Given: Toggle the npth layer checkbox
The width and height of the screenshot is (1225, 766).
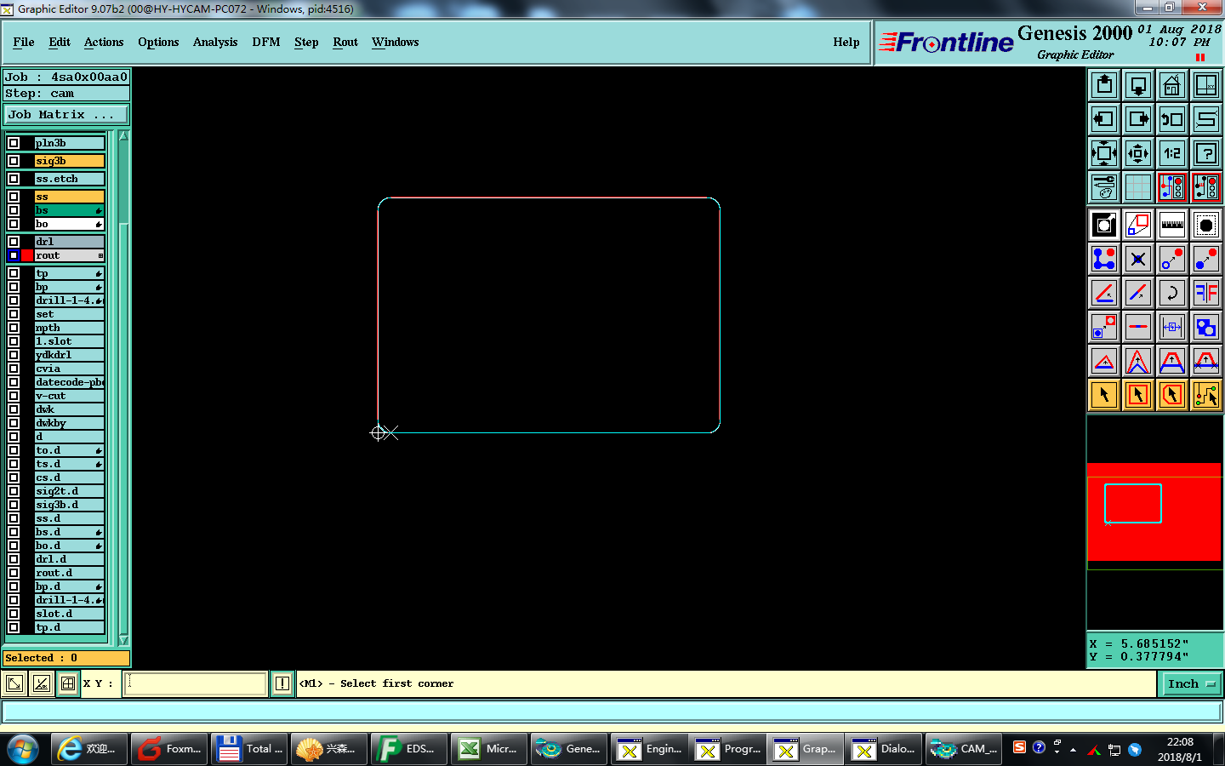Looking at the screenshot, I should click(14, 328).
